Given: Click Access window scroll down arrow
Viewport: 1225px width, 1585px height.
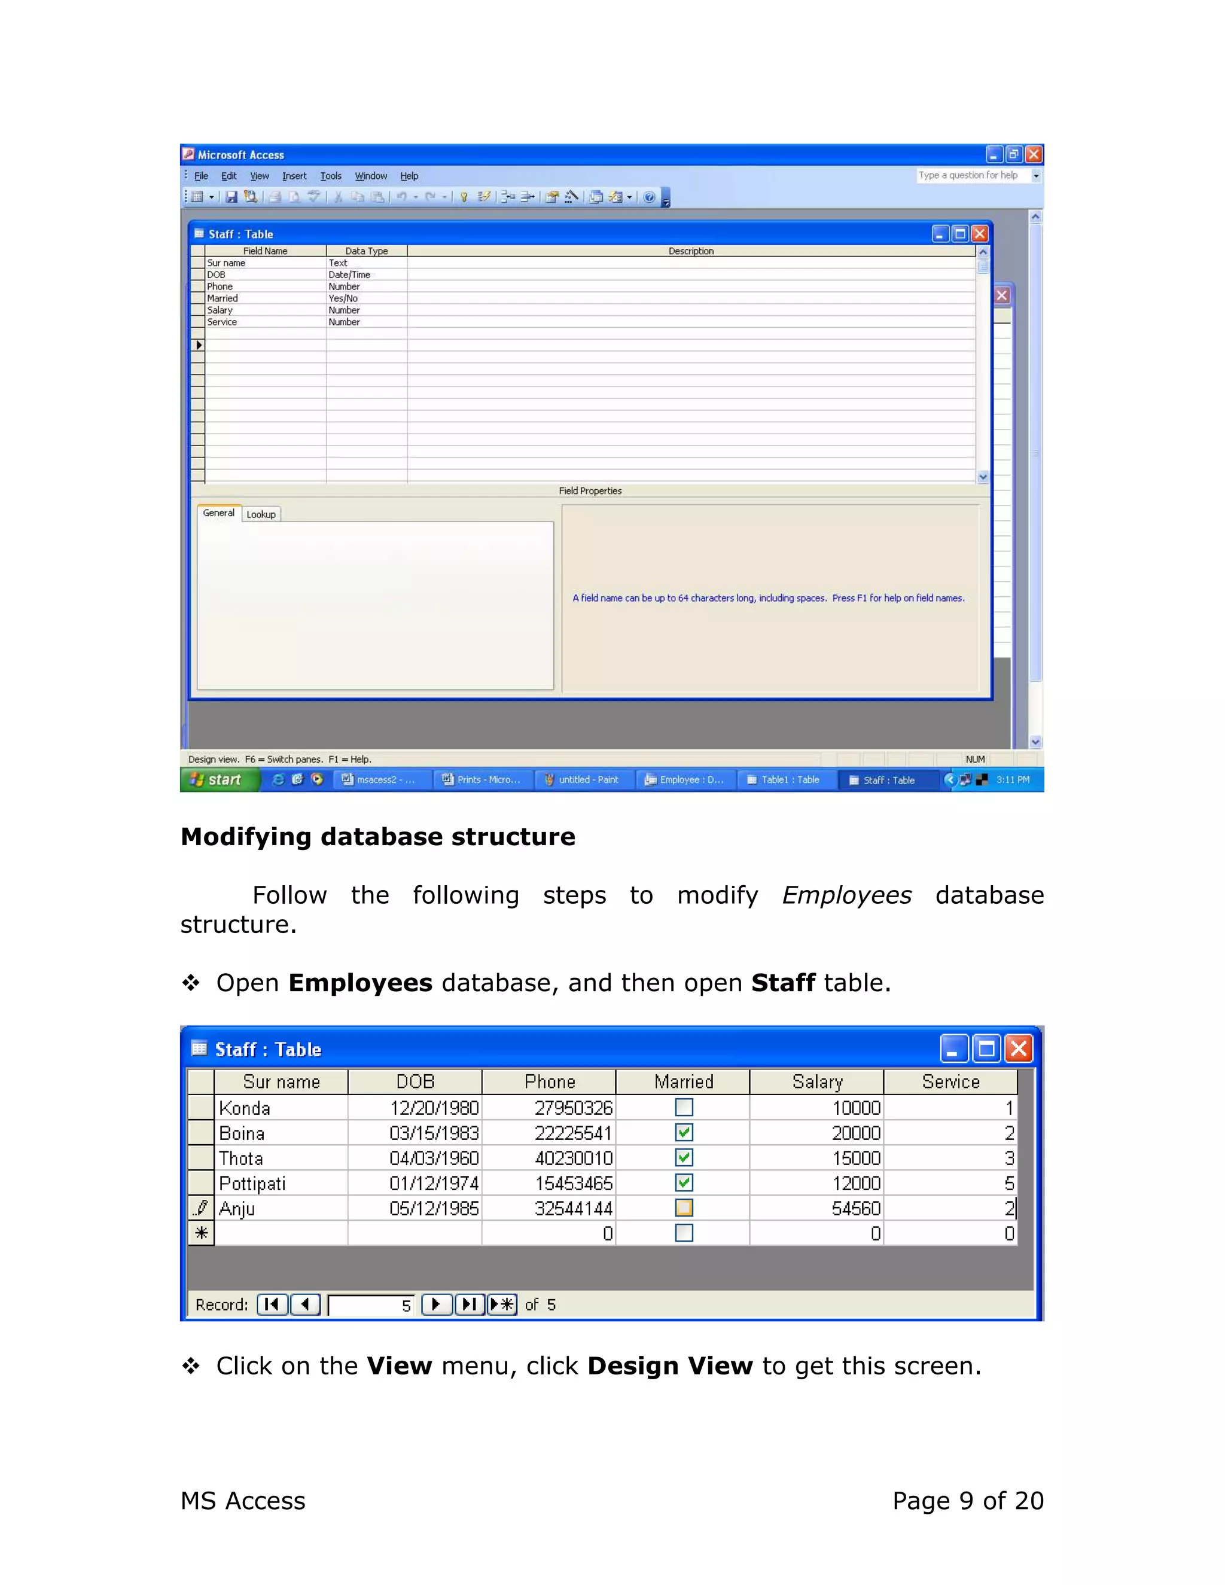Looking at the screenshot, I should [1035, 742].
